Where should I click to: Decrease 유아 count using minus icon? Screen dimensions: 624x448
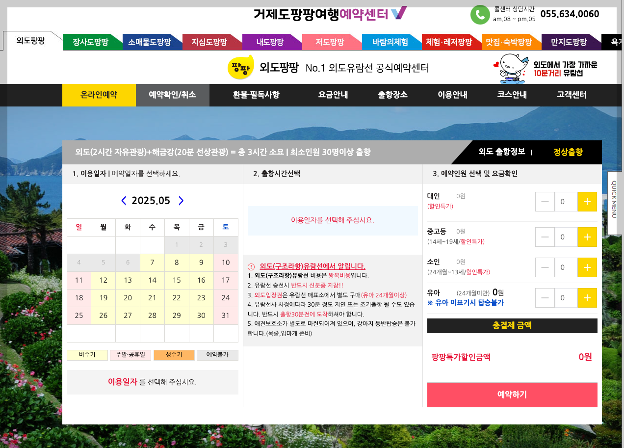(545, 298)
